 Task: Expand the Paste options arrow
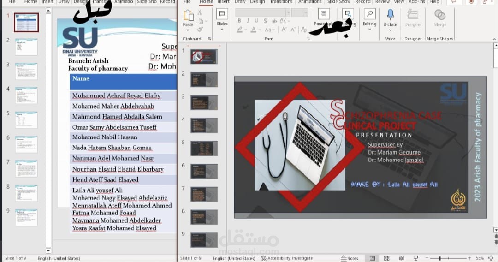click(188, 30)
